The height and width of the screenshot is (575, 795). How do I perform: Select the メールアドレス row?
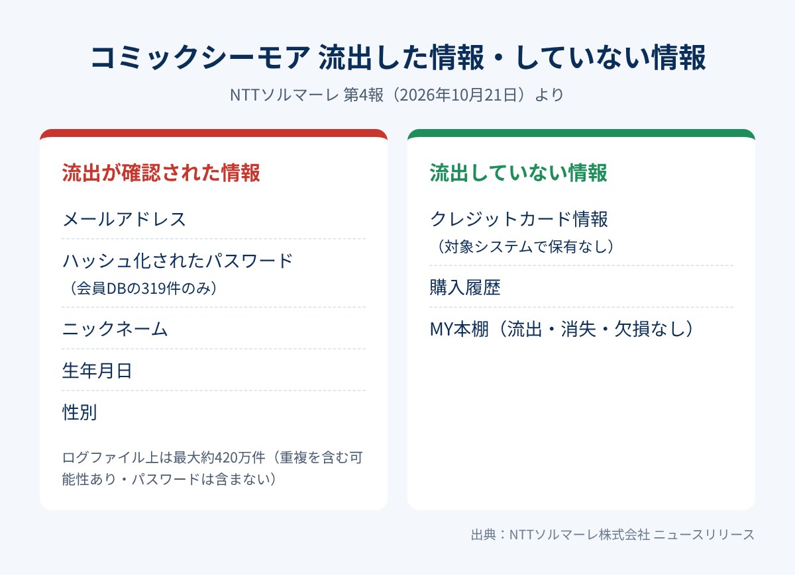click(x=213, y=218)
